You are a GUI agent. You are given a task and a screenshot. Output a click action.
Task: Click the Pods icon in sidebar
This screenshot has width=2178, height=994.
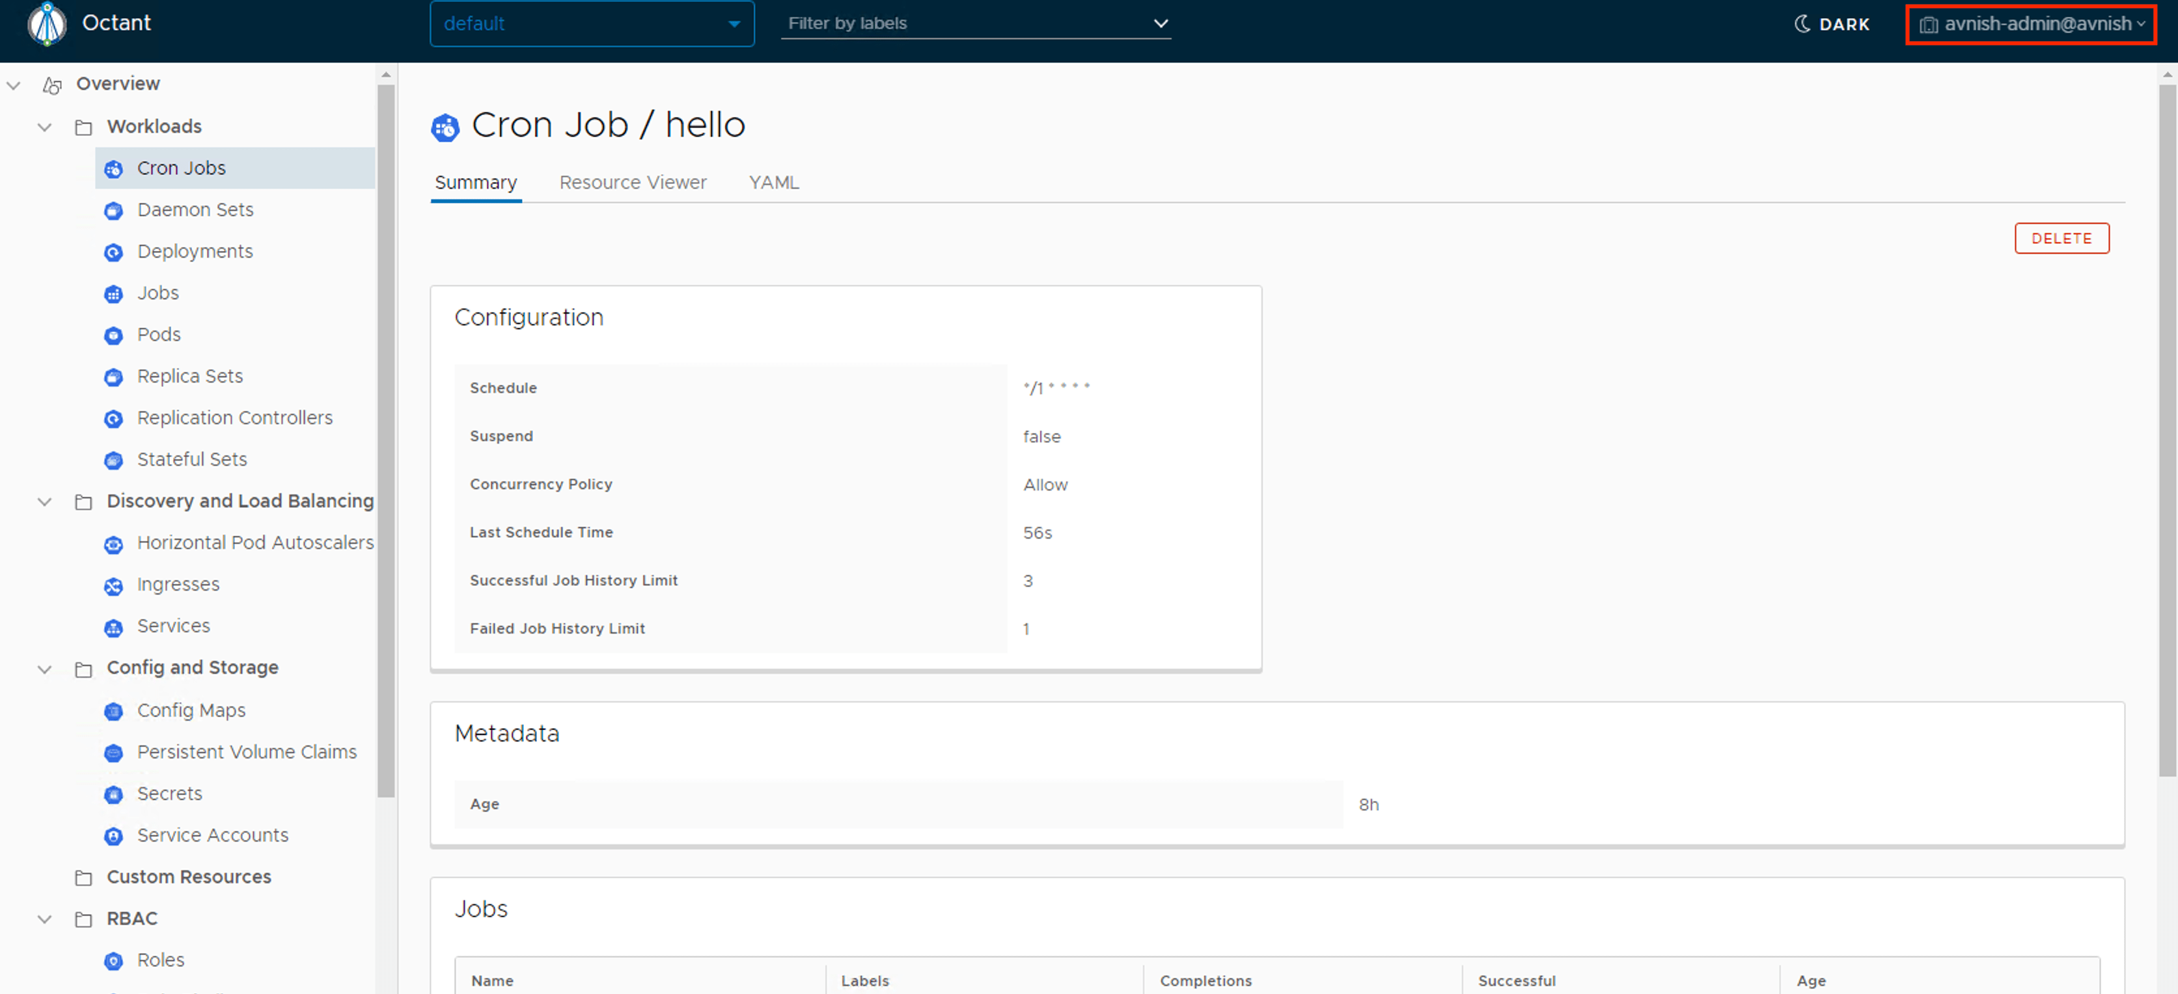coord(113,336)
